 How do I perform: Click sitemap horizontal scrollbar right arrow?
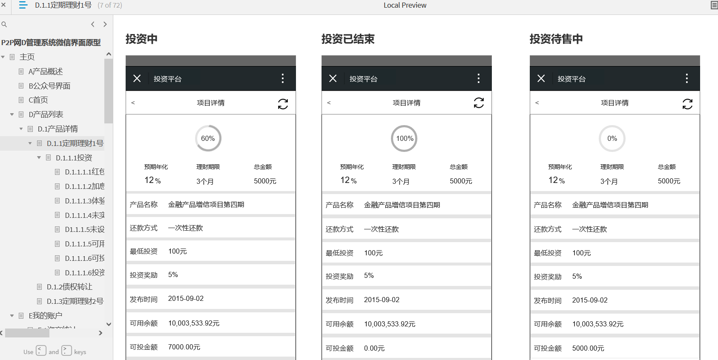coord(101,333)
